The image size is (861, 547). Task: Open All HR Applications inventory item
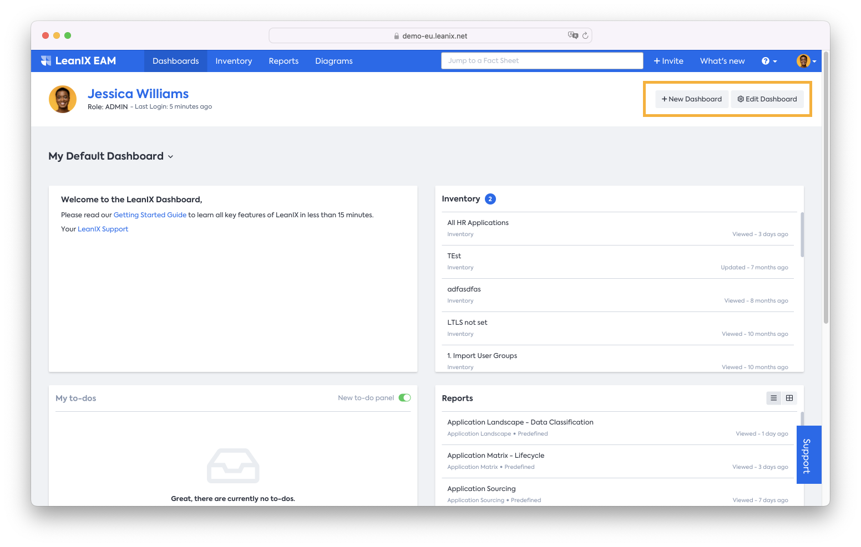[x=618, y=228]
